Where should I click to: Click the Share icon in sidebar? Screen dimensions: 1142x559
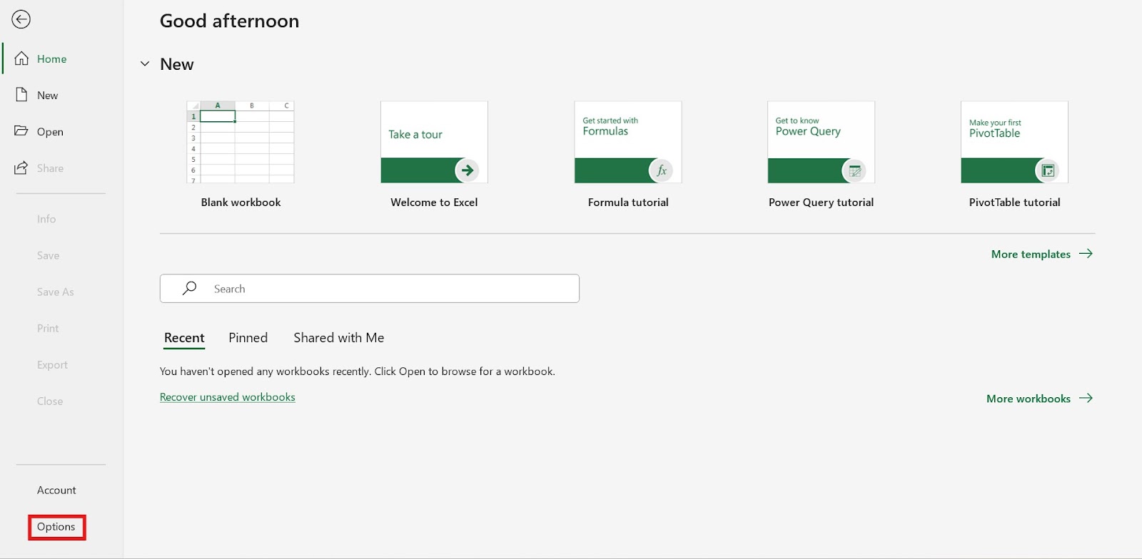tap(21, 168)
